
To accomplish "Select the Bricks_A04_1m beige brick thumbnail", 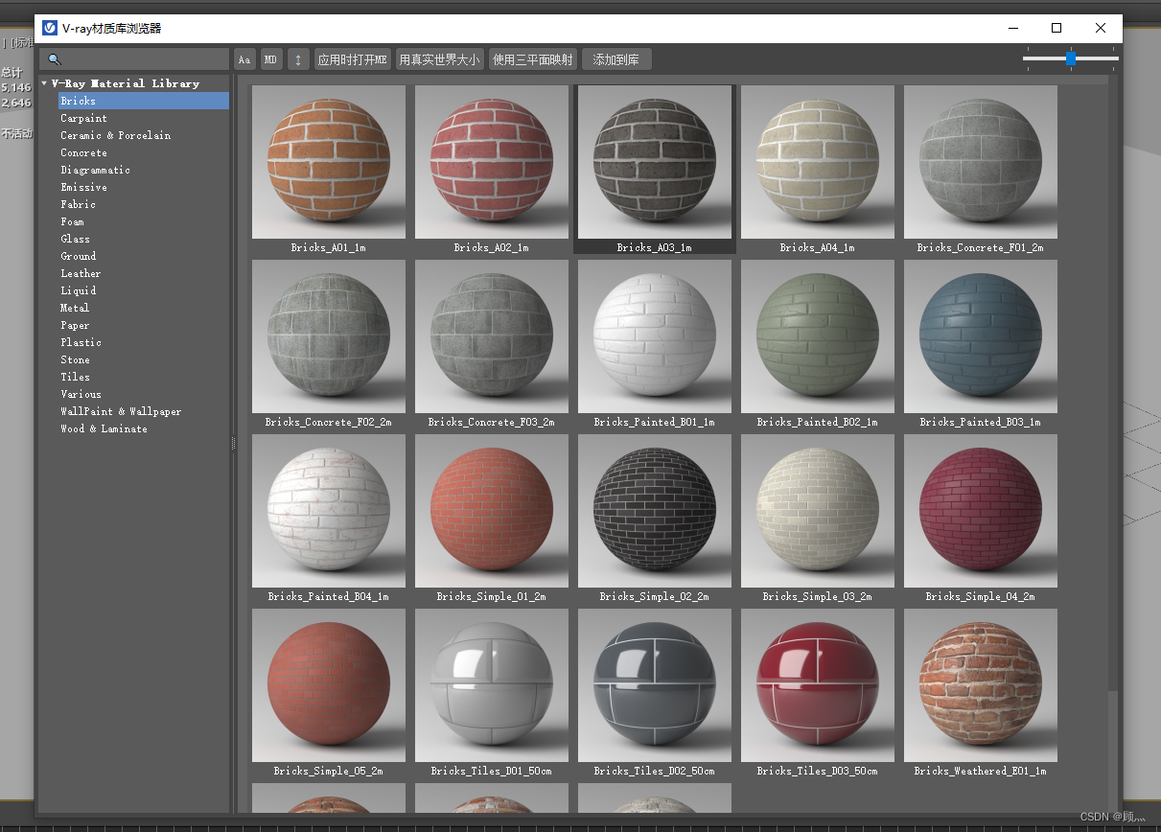I will tap(818, 162).
